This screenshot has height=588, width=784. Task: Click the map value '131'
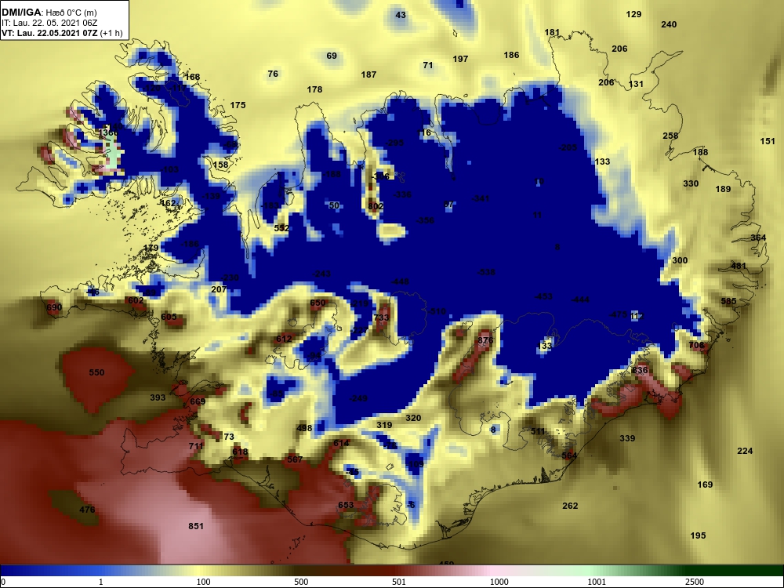[636, 84]
